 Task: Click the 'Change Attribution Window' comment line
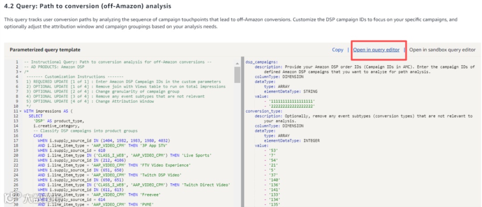(90, 101)
